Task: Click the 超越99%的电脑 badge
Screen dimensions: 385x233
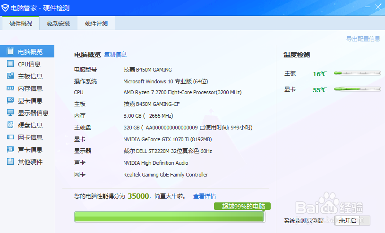Action: (242, 206)
